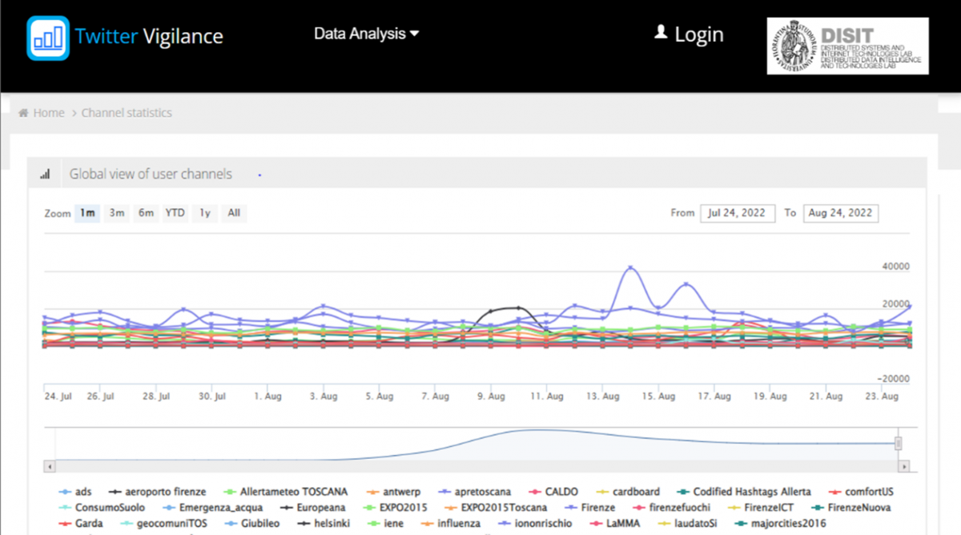961x535 pixels.
Task: Click the DISIT lab logo
Action: coord(847,46)
